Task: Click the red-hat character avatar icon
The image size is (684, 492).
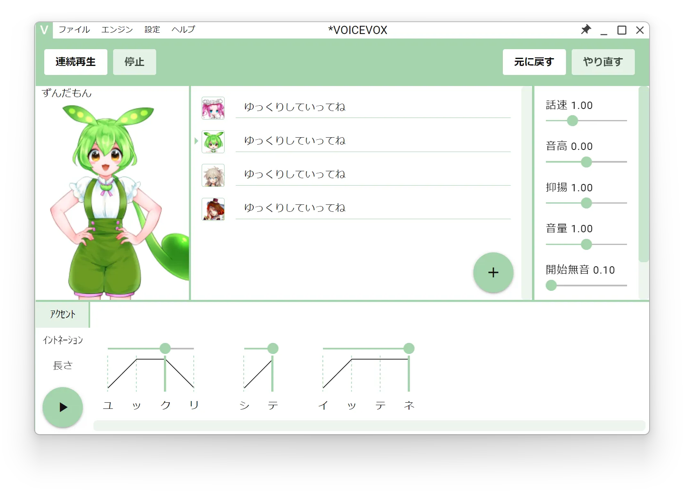Action: 213,209
